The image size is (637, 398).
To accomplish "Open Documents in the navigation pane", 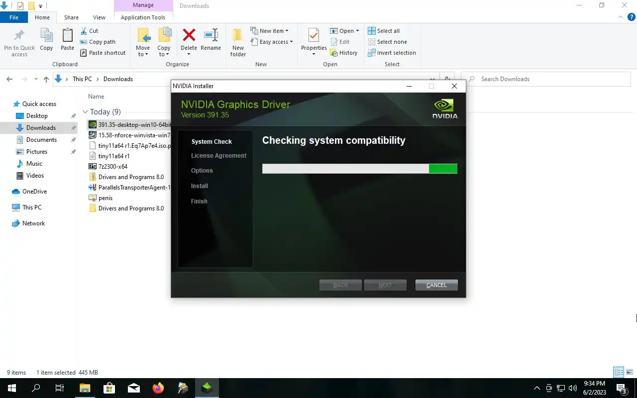I will coord(41,140).
